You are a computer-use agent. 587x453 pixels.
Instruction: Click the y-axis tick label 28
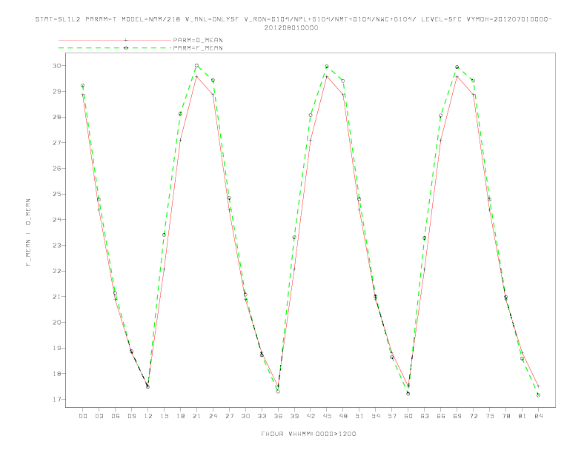tap(57, 117)
